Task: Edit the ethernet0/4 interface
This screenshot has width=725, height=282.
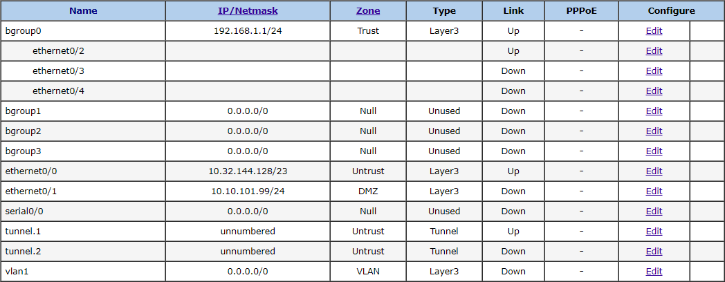Action: [x=654, y=91]
